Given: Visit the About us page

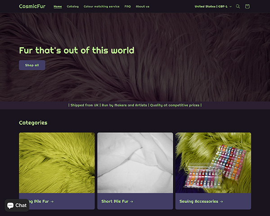Looking at the screenshot, I should coord(143,7).
